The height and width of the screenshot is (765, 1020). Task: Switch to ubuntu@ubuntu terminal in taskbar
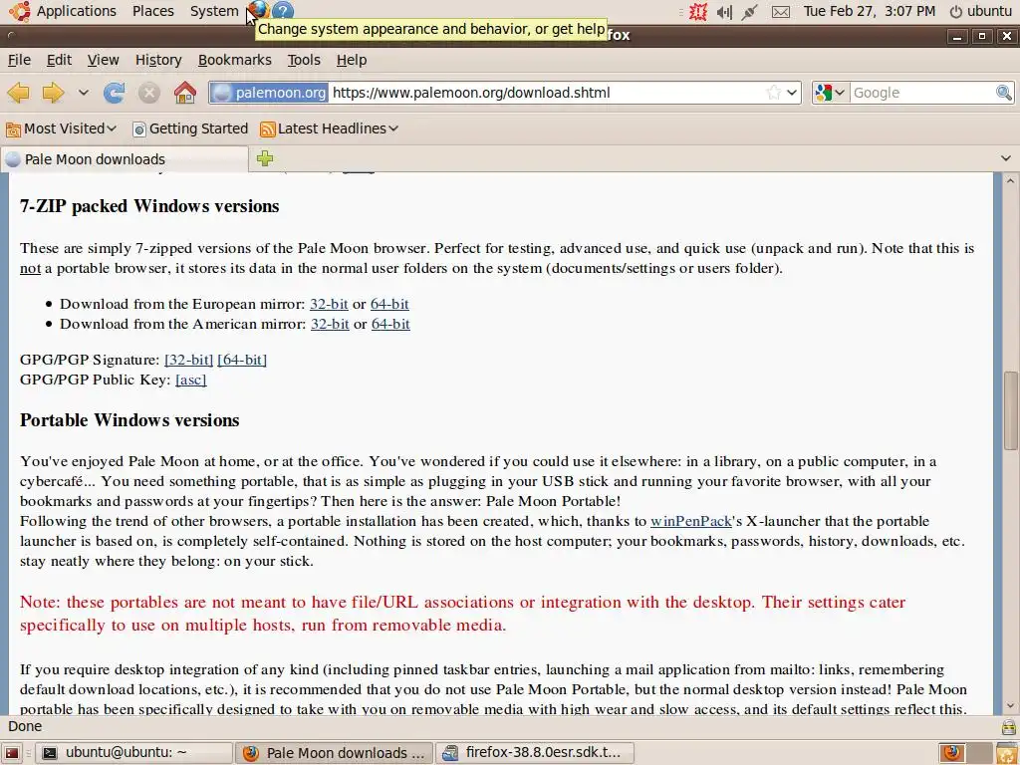133,753
